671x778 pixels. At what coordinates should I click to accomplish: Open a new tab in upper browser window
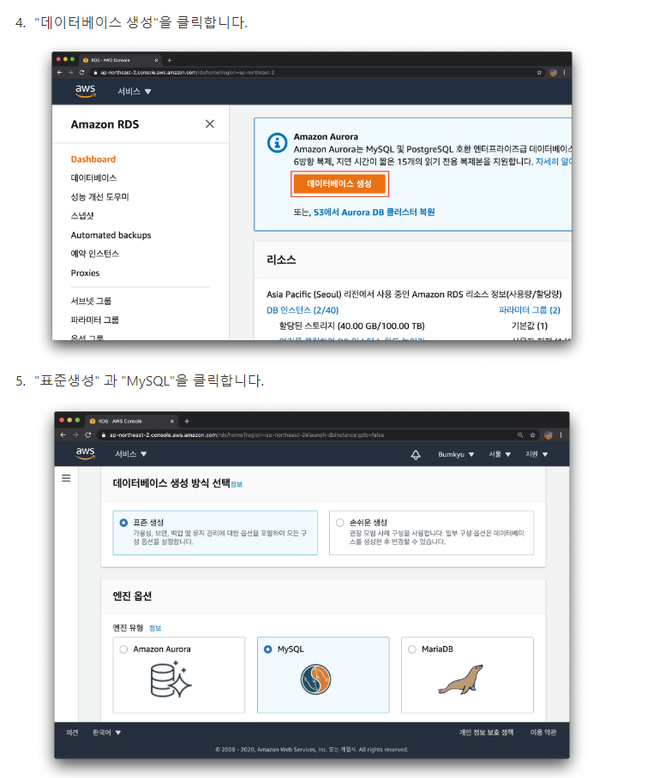click(x=169, y=60)
